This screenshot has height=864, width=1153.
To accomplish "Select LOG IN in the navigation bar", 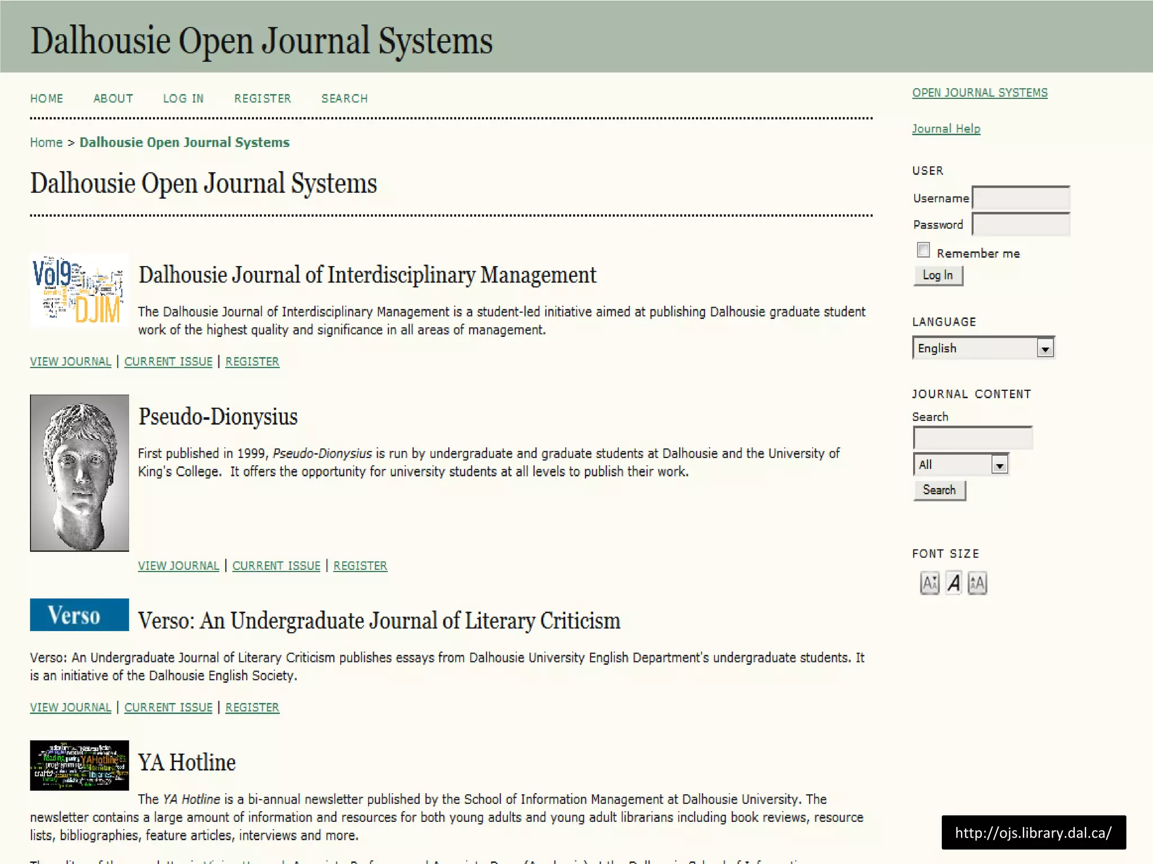I will click(184, 98).
